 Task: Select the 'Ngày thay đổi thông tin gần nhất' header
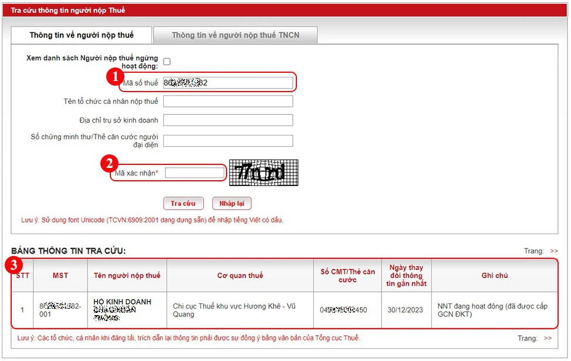pos(406,275)
